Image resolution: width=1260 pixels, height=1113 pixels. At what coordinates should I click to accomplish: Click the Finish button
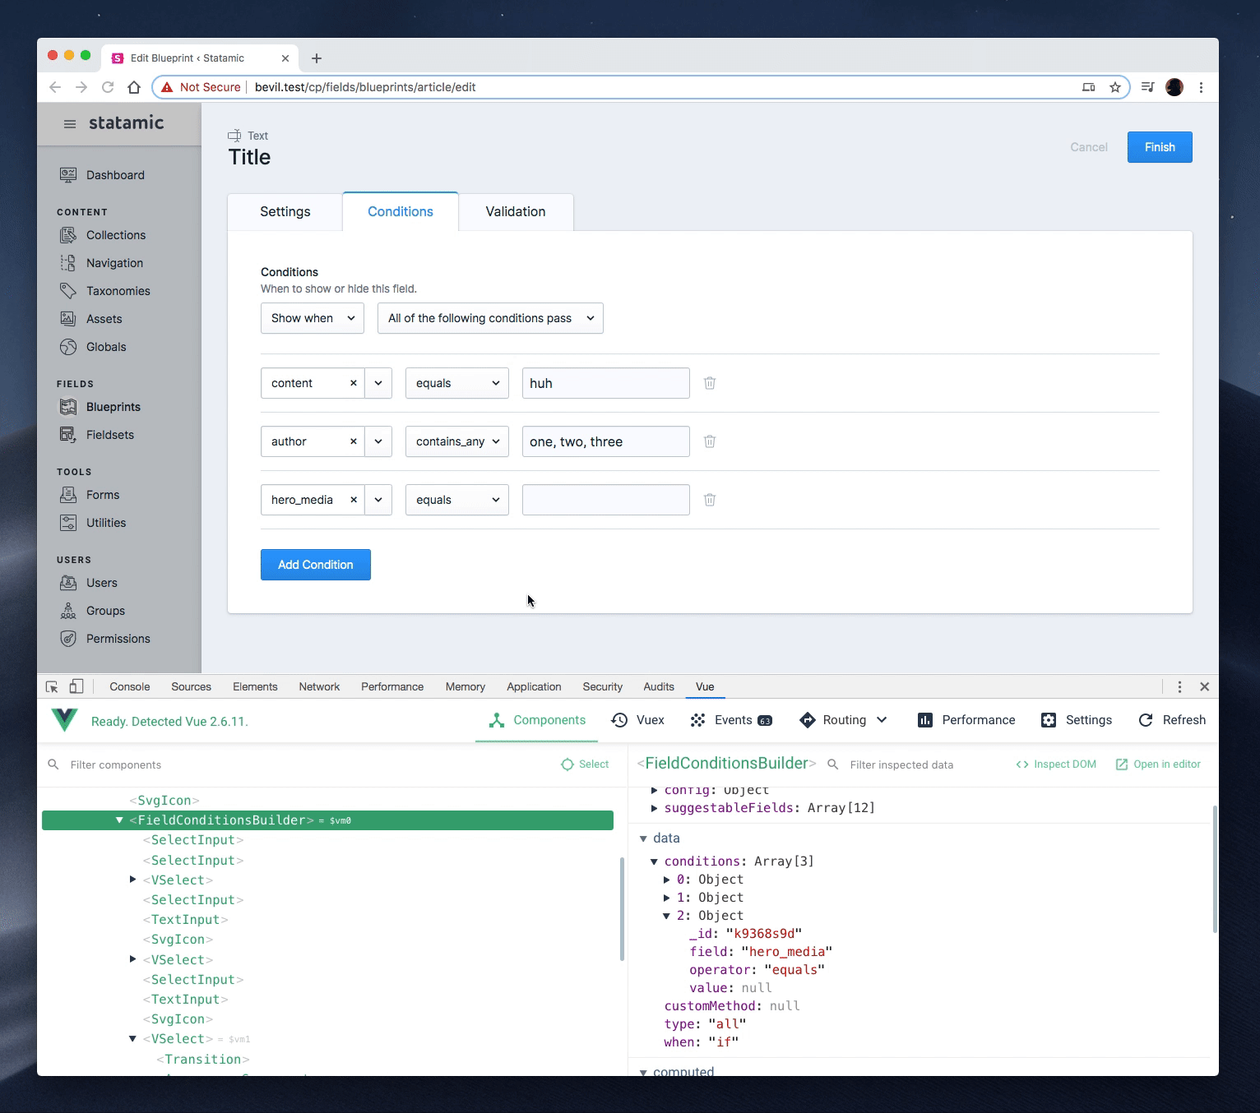(1160, 147)
